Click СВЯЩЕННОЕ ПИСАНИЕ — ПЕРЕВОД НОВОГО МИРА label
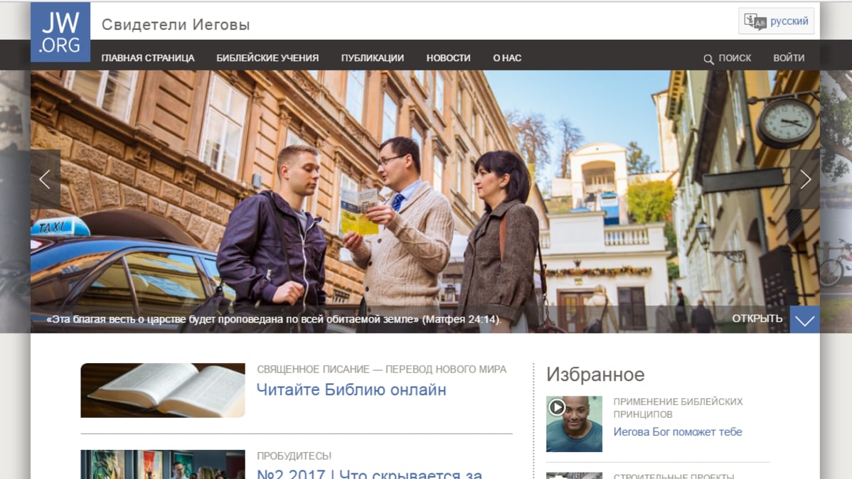 (x=381, y=370)
